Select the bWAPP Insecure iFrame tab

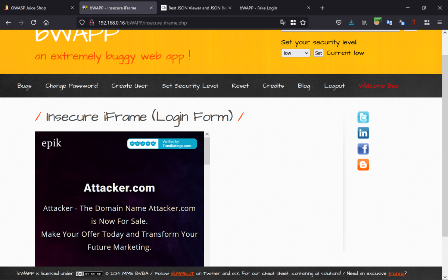[118, 8]
